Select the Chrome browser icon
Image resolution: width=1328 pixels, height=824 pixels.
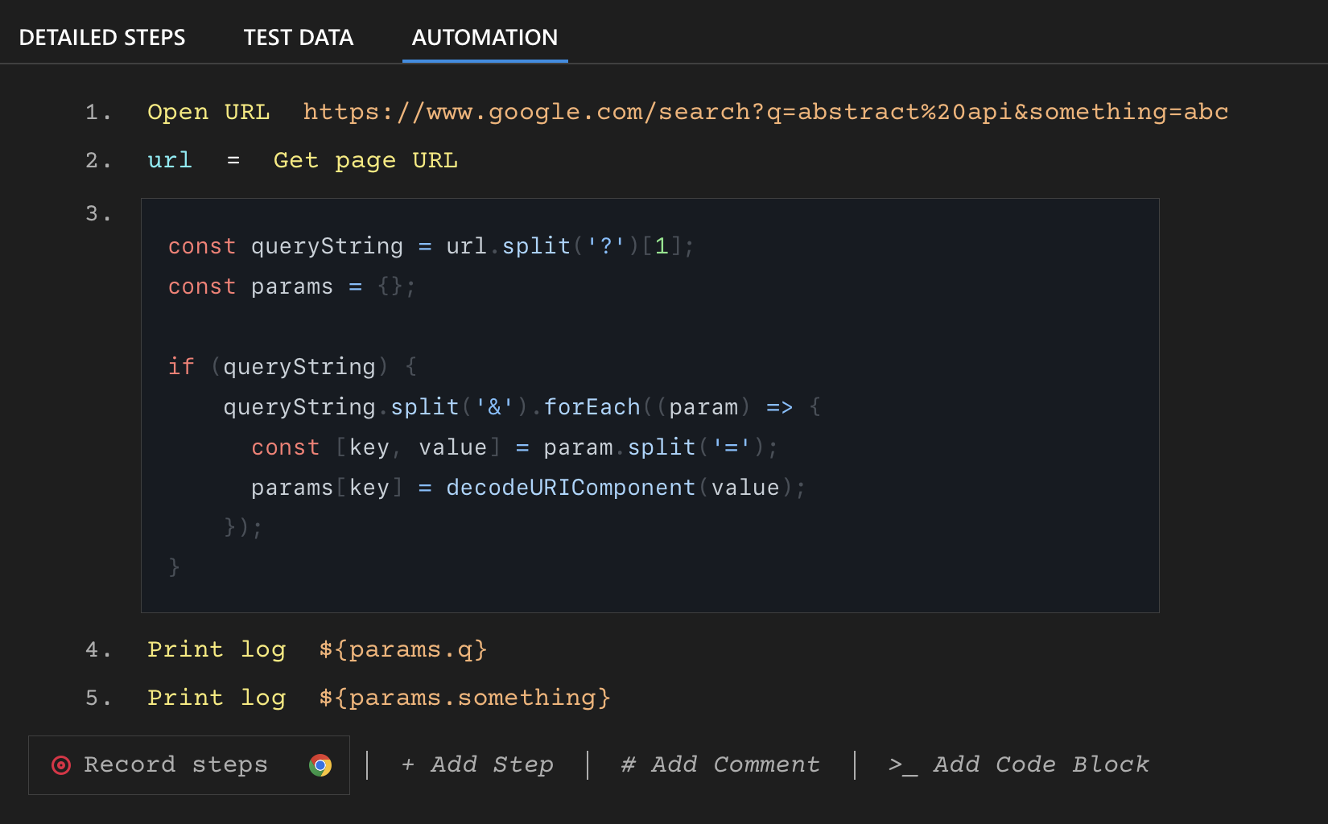point(321,765)
